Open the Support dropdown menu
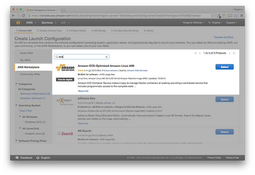 (232, 23)
